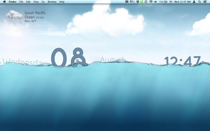The image size is (210, 131).
Task: Open Notification Center list icon
Action: (205, 2)
